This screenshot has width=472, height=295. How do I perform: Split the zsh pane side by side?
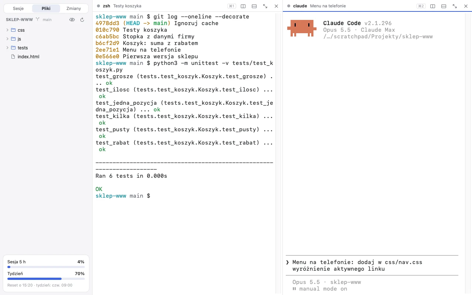(x=243, y=6)
